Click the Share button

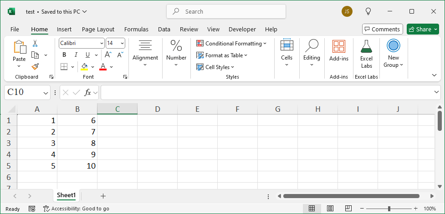pos(423,29)
